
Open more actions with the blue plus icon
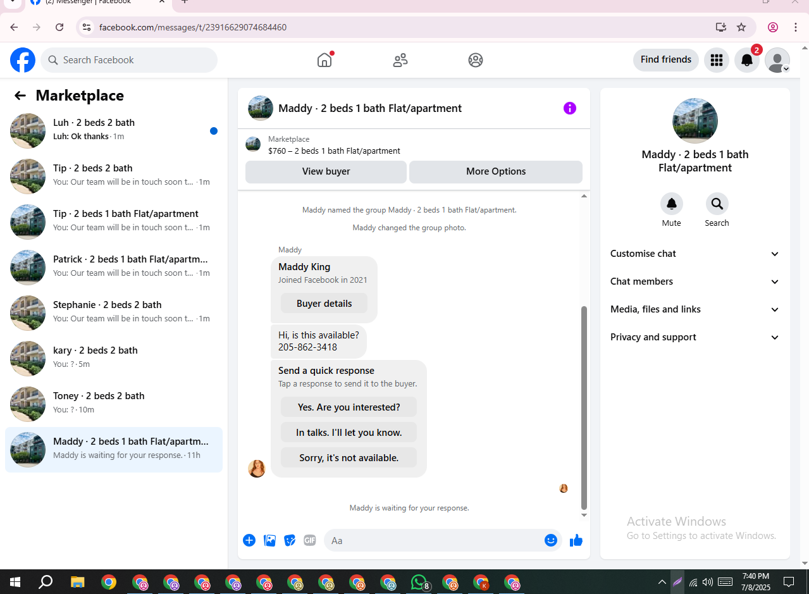pyautogui.click(x=249, y=540)
